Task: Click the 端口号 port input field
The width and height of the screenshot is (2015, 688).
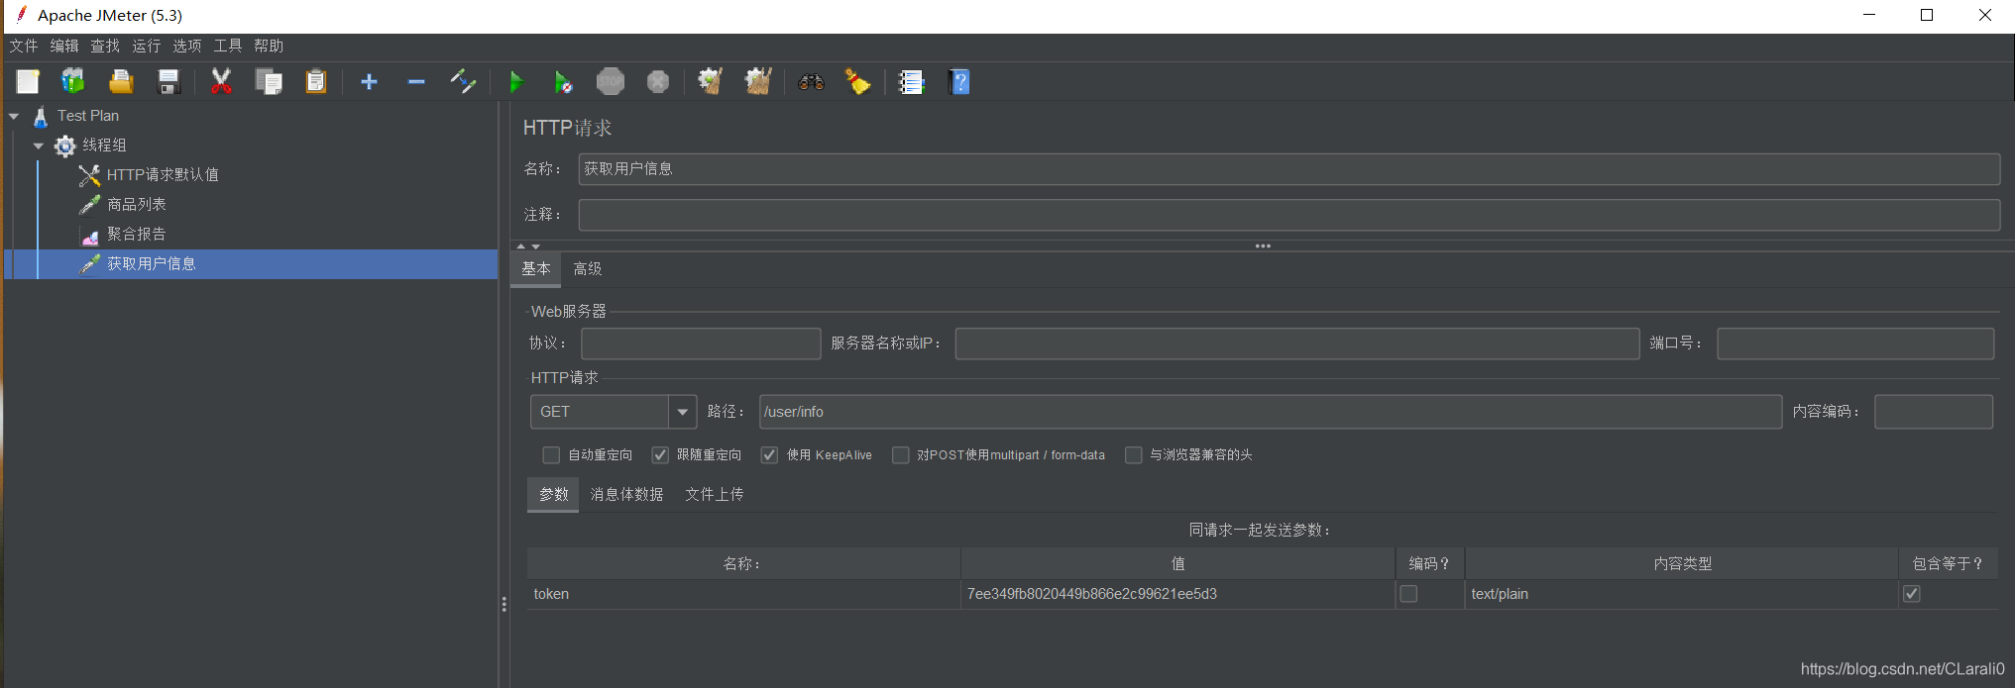Action: click(1855, 344)
